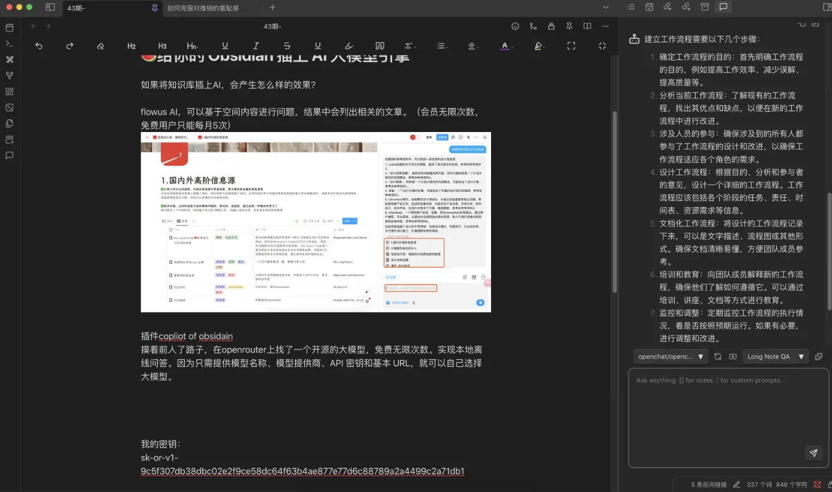Click the undo arrow in editing toolbar

pyautogui.click(x=39, y=46)
